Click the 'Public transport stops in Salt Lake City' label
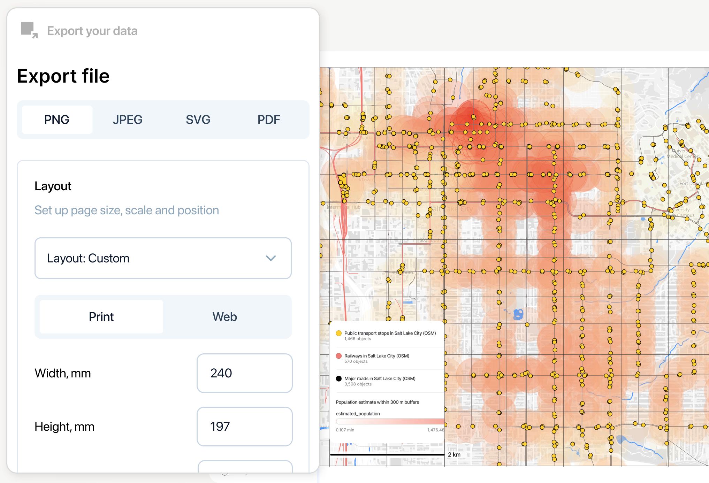Image resolution: width=709 pixels, height=483 pixels. tap(390, 333)
